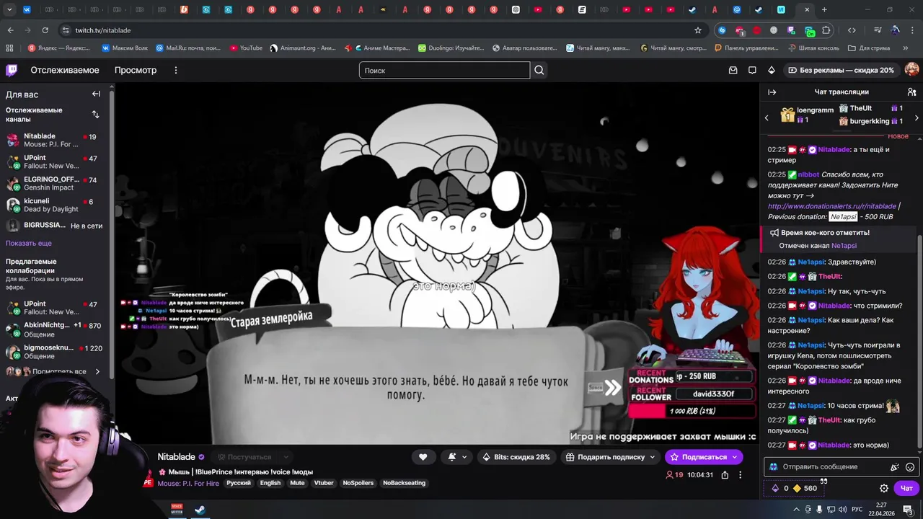
Task: Open the Nitablade channel name link
Action: click(177, 457)
